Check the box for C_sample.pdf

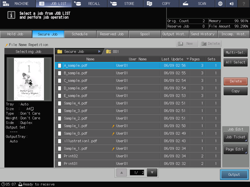pos(59,80)
